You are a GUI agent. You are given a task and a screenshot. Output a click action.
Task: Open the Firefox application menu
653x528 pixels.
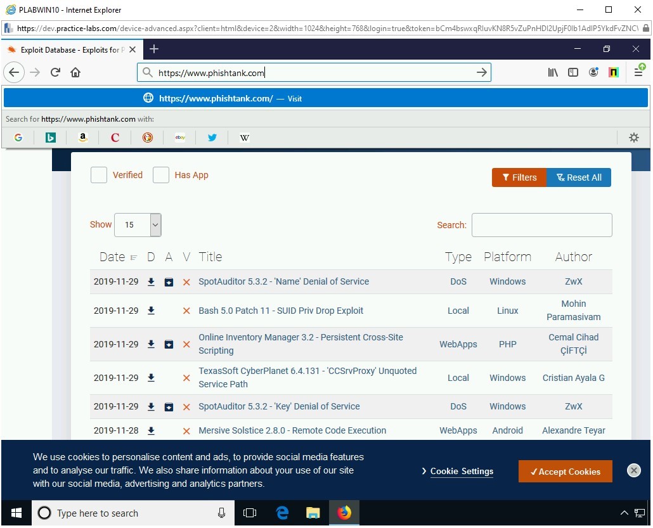[x=640, y=72]
